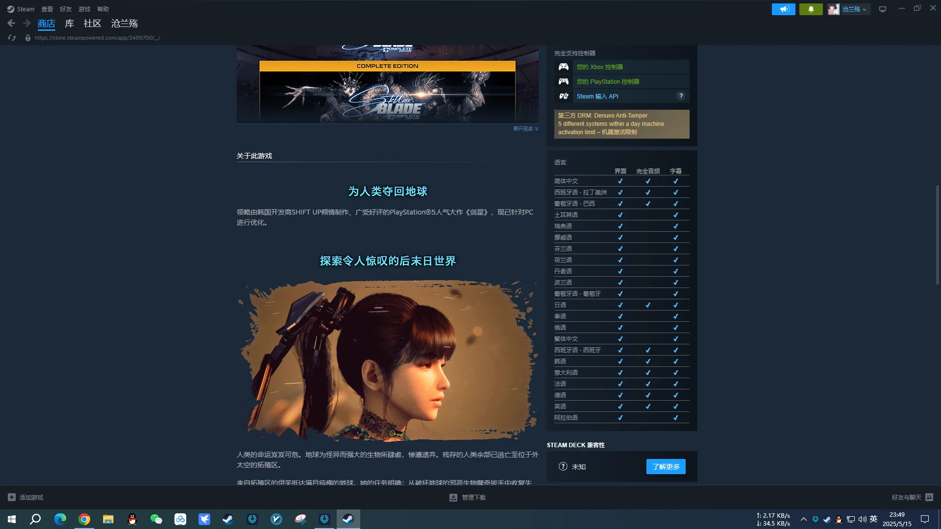Click the 韩语 language row

pos(621,361)
